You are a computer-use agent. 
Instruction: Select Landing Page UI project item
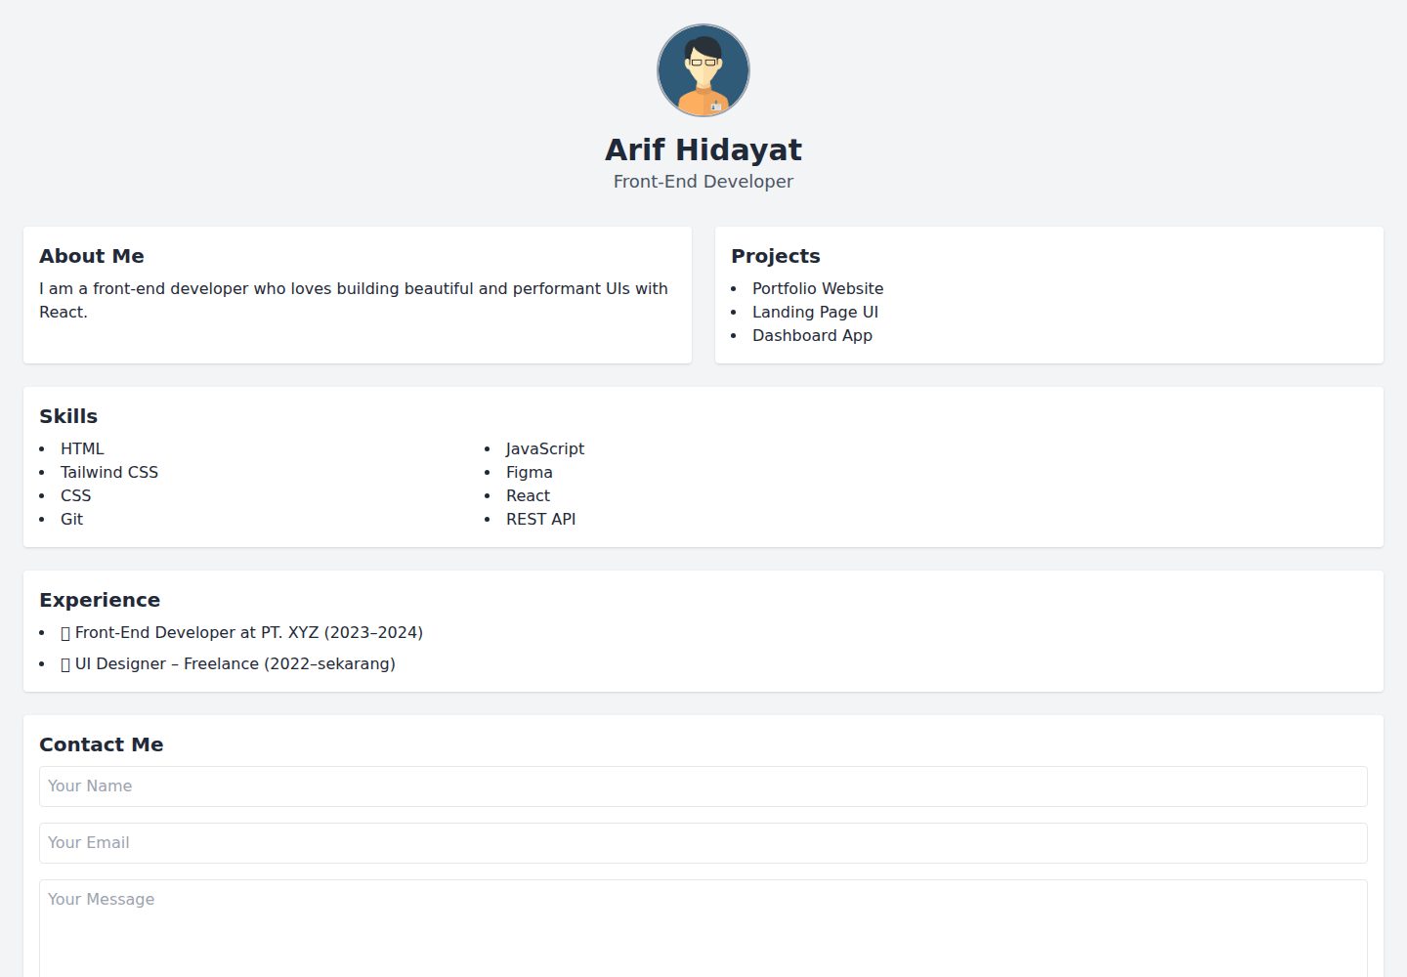[x=815, y=312]
